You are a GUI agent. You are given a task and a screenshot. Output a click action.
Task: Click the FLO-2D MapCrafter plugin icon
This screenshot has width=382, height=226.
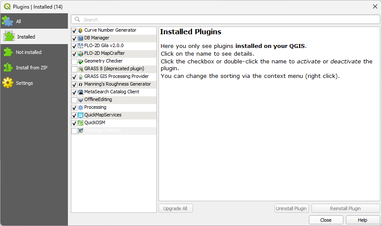[x=80, y=54]
